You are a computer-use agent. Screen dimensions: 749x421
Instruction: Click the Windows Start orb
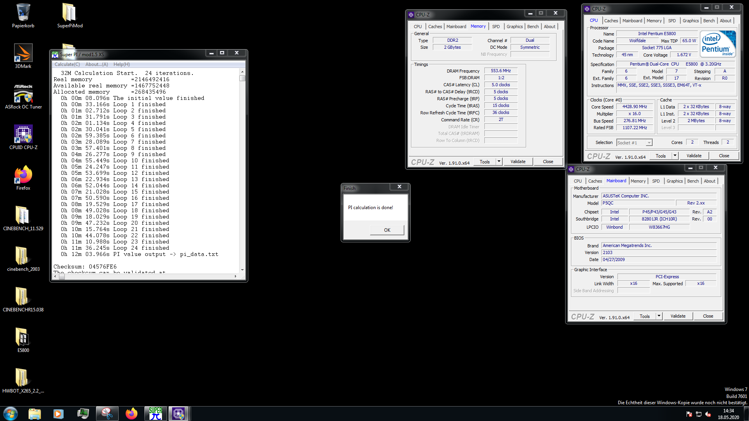(11, 414)
